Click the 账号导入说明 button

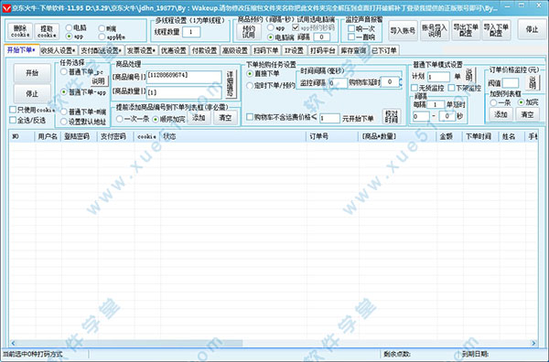[x=435, y=31]
